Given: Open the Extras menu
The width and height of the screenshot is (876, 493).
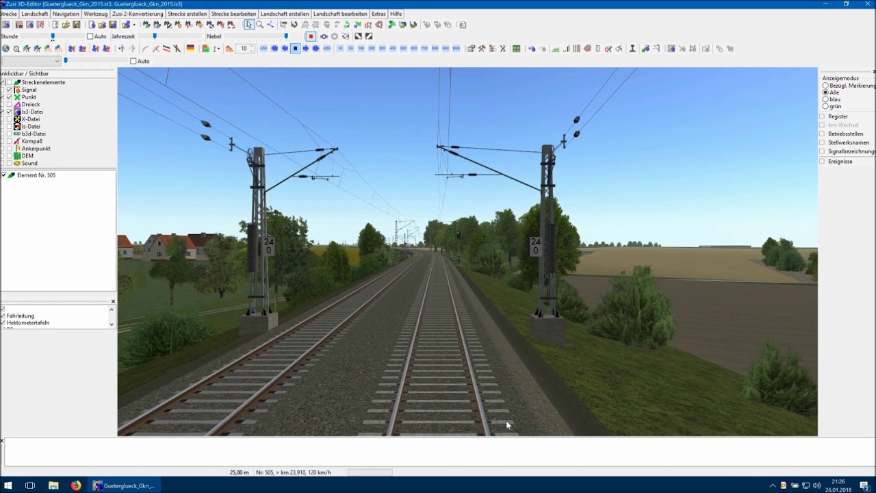Looking at the screenshot, I should click(x=378, y=14).
